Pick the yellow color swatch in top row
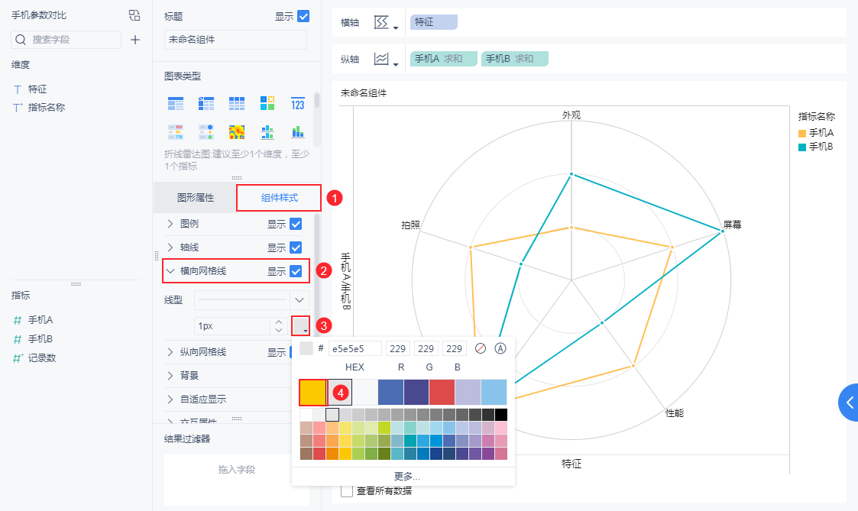This screenshot has width=858, height=511. pyautogui.click(x=312, y=392)
